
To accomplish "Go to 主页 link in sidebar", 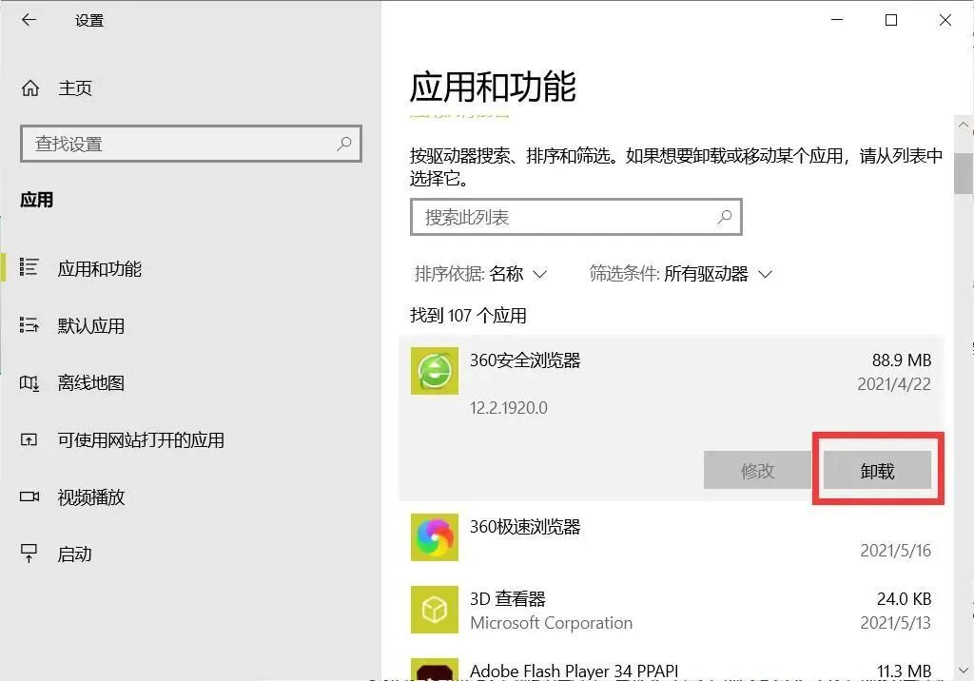I will 74,88.
